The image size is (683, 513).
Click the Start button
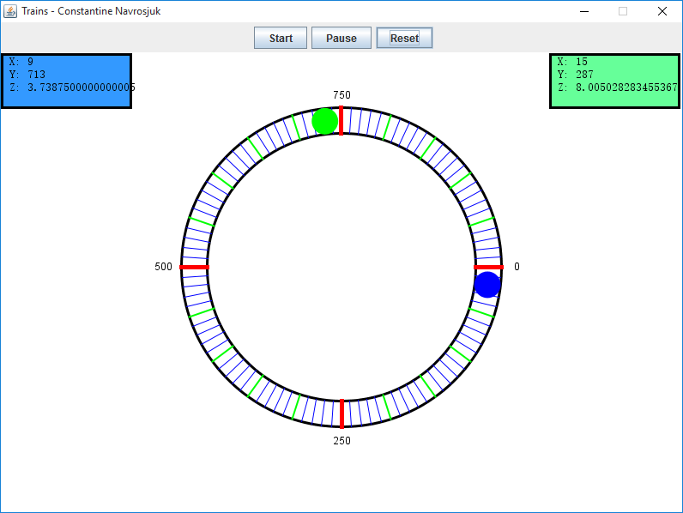tap(281, 38)
